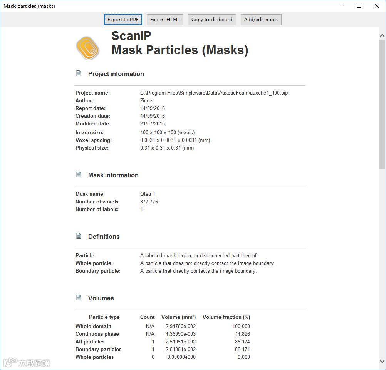Screen dimensions: 386x370
Task: Click the Whole particles volume fraction 0.000
Action: [244, 357]
